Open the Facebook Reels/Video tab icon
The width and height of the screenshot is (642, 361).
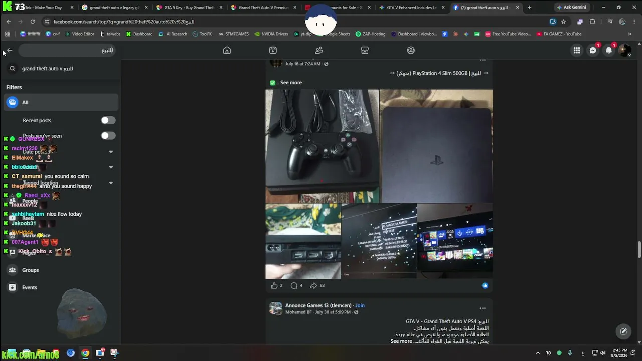point(273,50)
